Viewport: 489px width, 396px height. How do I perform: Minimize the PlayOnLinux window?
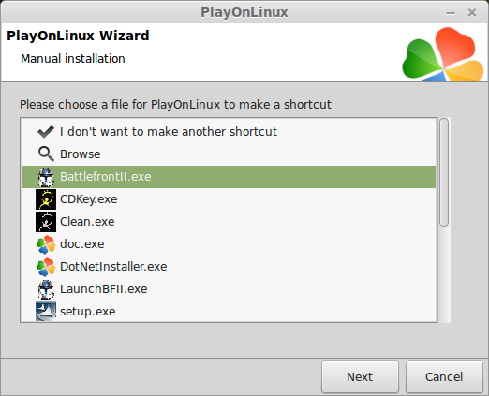(x=451, y=13)
